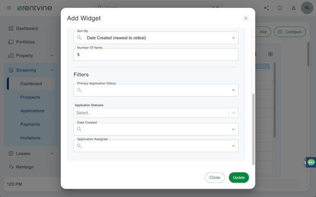Click the sparkle AI assistant icon
Viewport: 316px width, 197px height.
(x=266, y=8)
